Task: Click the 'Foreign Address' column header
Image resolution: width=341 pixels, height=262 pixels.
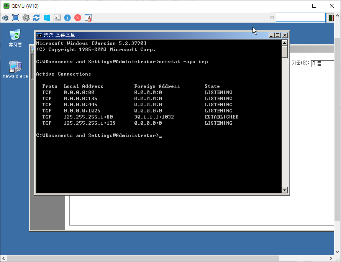Action: click(x=157, y=86)
